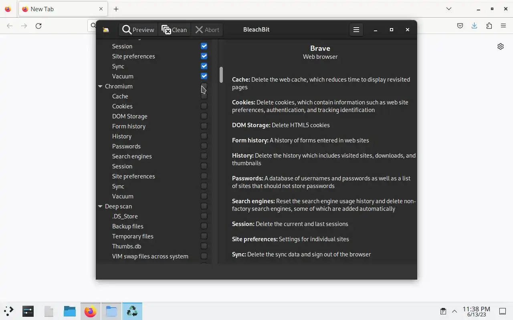
Task: Click the Firefox forward arrow
Action: coord(24,26)
